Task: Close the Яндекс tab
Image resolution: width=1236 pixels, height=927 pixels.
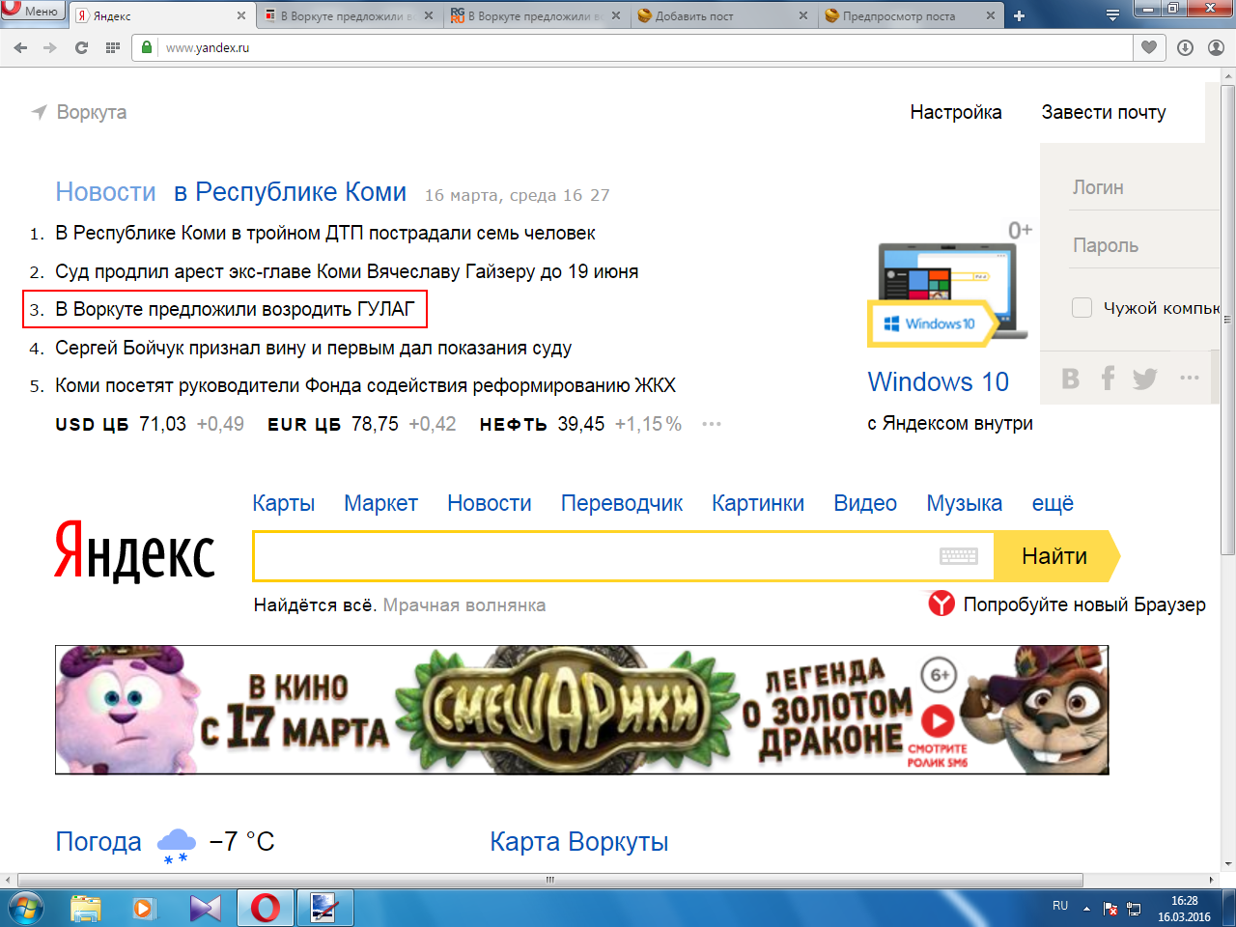Action: [240, 15]
